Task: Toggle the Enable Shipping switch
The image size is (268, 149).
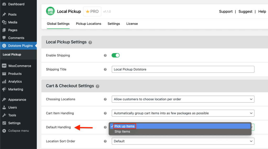Action: [116, 55]
